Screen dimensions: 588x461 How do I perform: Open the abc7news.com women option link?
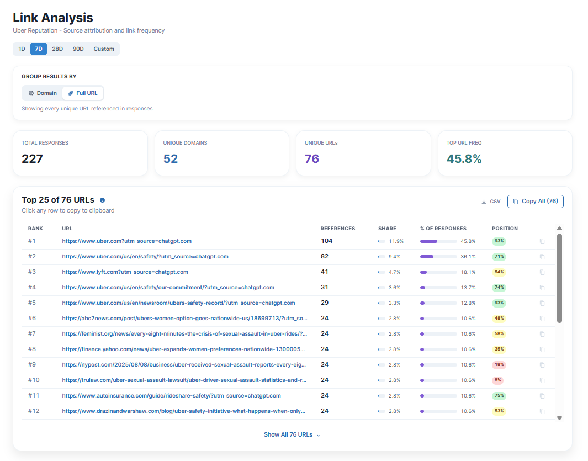point(184,318)
